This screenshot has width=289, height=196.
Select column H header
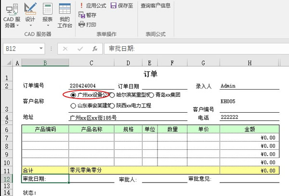249,63
